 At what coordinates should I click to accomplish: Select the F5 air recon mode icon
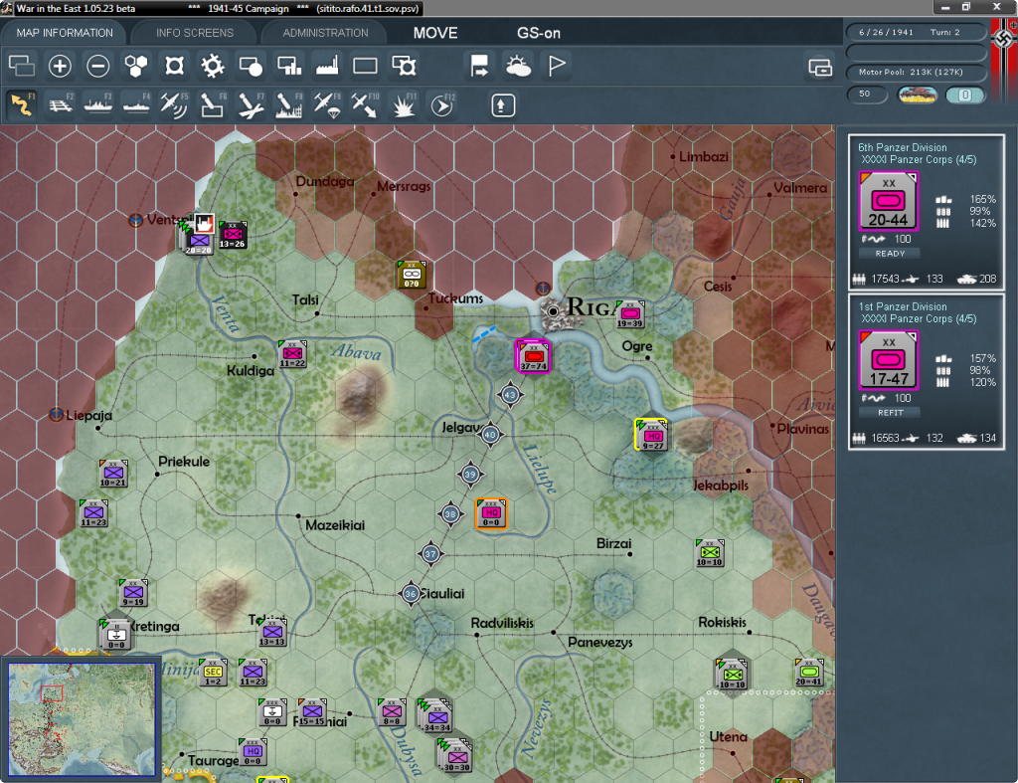coord(174,105)
